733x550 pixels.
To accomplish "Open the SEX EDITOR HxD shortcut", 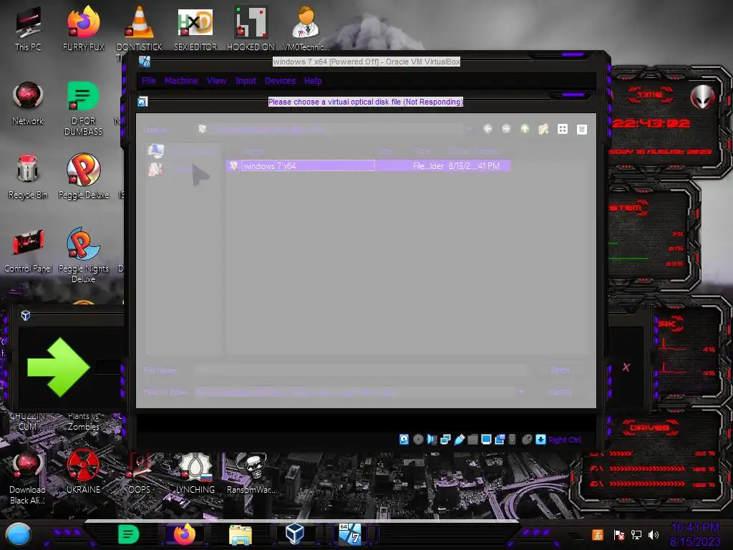I will click(x=195, y=28).
